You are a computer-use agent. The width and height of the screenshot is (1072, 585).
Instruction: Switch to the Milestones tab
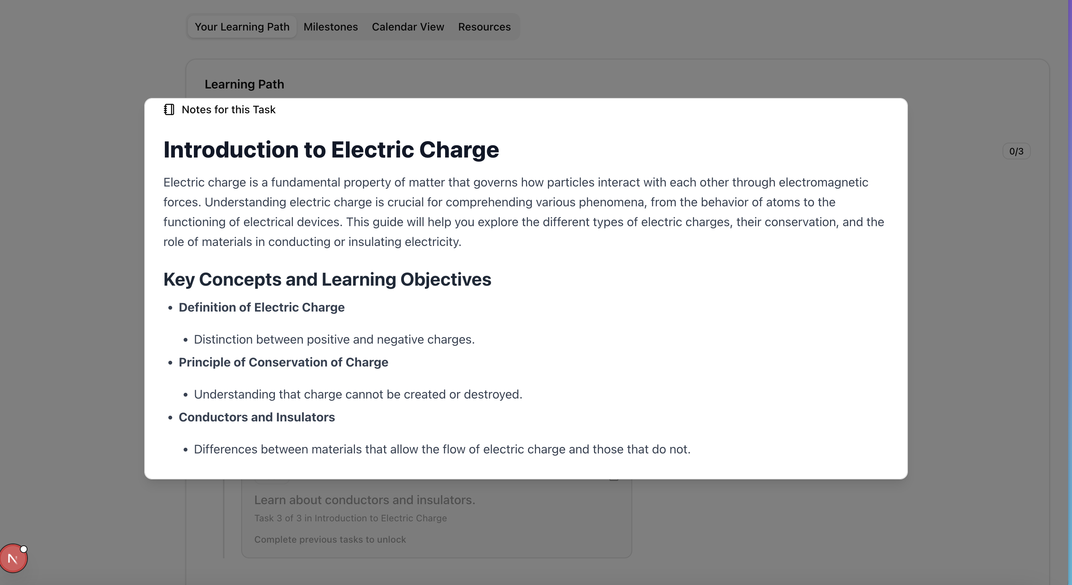[x=331, y=27]
